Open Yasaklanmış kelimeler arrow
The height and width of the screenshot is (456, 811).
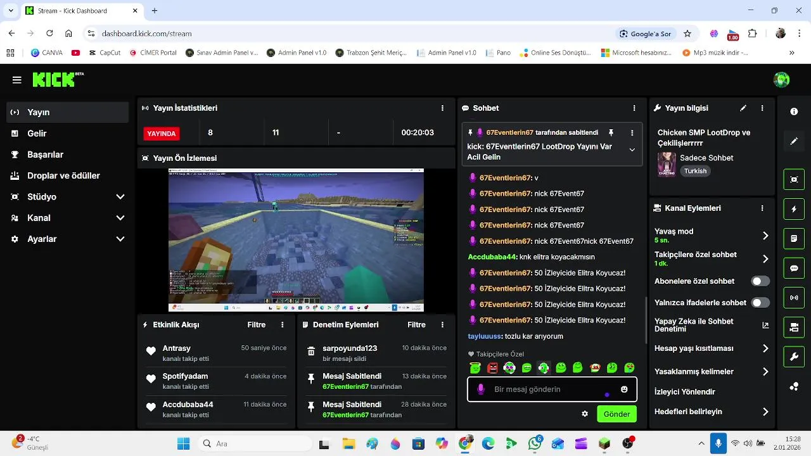tap(765, 372)
